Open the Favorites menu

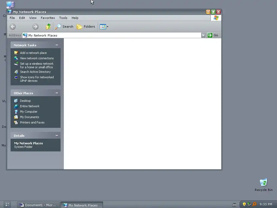48,18
